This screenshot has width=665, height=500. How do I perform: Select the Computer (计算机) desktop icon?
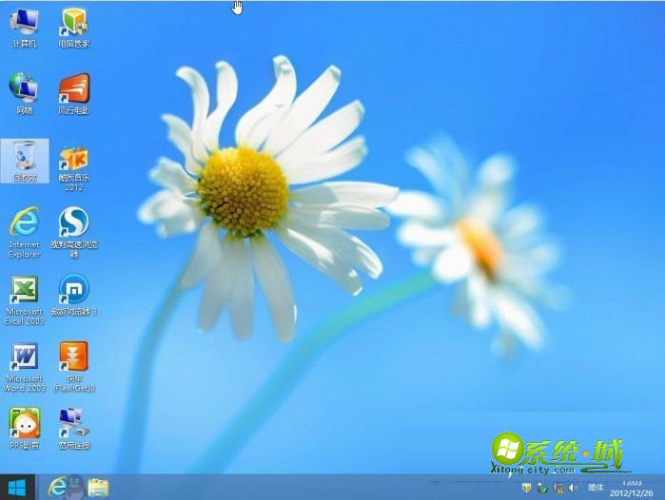25,28
